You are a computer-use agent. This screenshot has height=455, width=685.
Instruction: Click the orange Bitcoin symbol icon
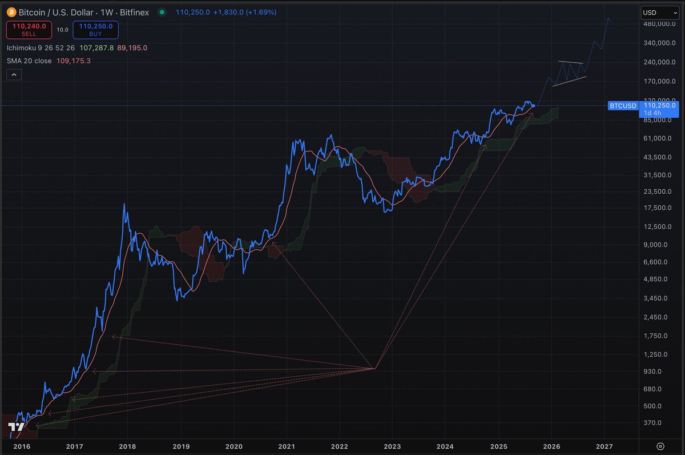tap(11, 11)
